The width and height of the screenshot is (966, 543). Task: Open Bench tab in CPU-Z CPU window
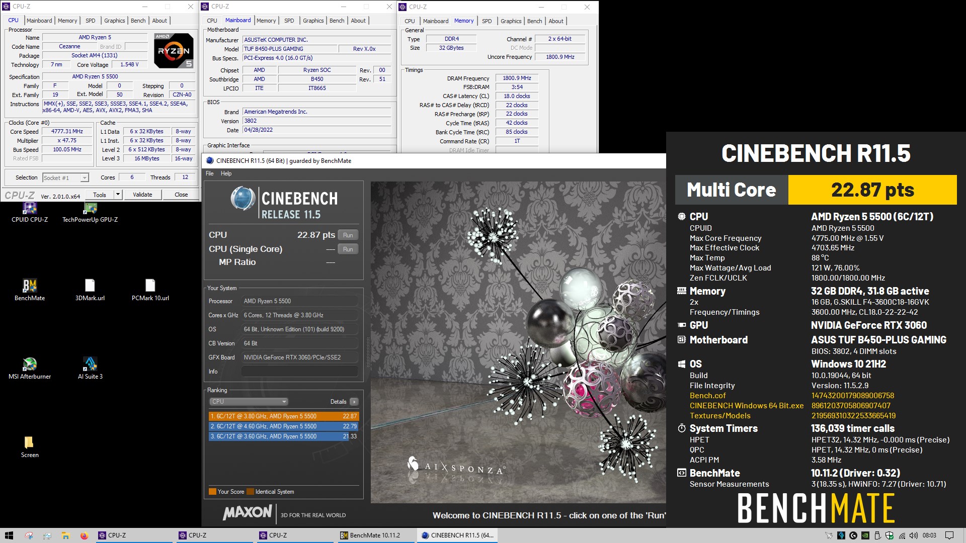coord(138,21)
